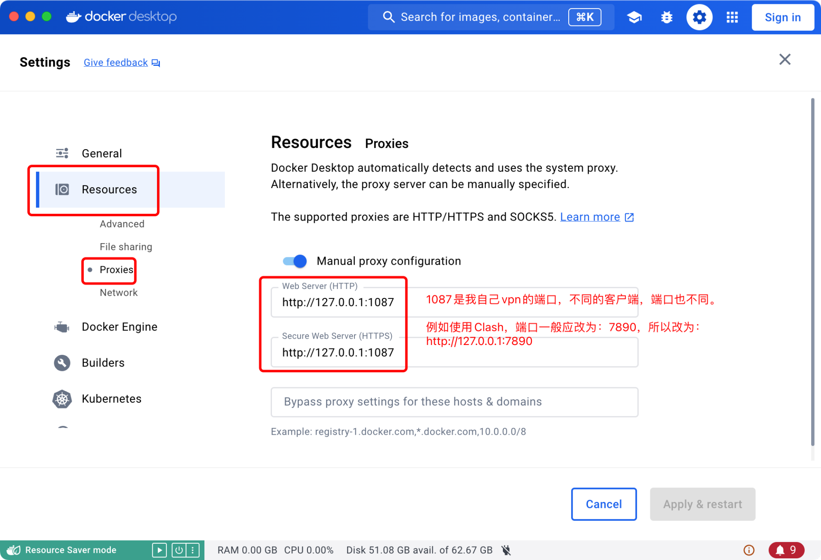
Task: Click the Give feedback link
Action: pyautogui.click(x=115, y=62)
